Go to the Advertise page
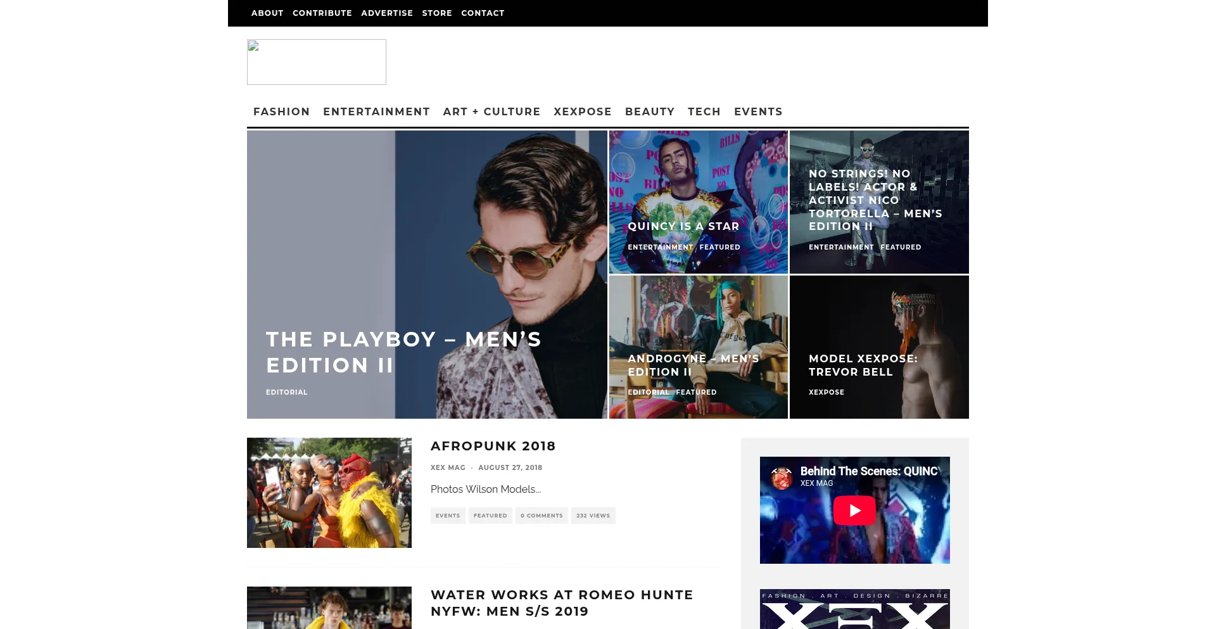Screen dimensions: 1216x629 point(387,13)
